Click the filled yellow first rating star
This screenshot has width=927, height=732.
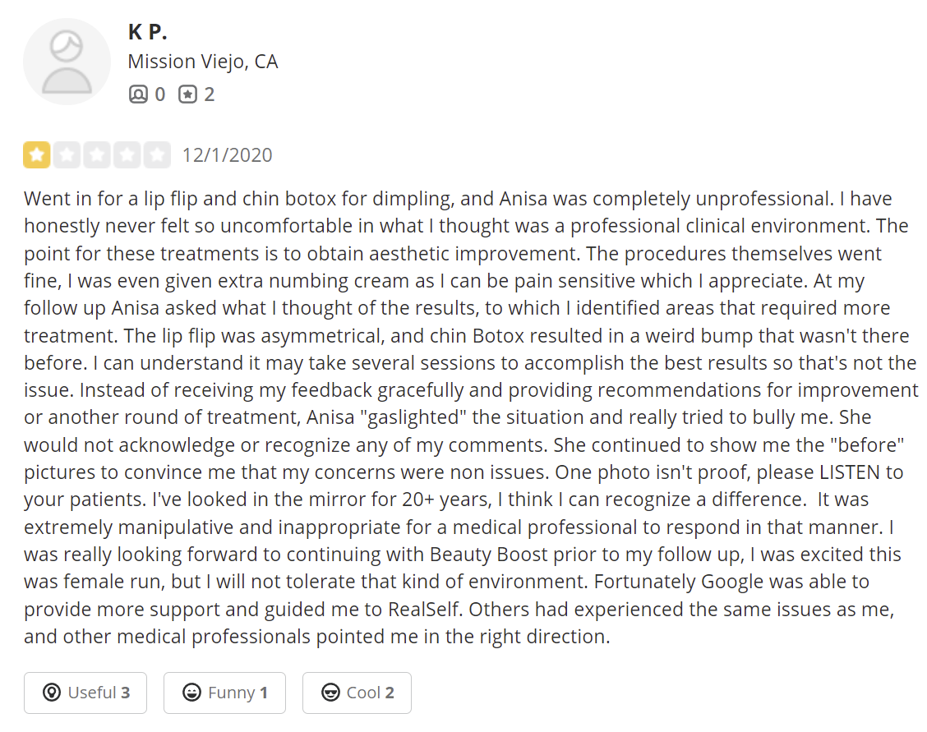click(x=36, y=155)
